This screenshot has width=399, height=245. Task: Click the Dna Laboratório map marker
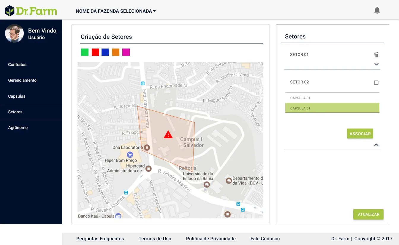(x=147, y=147)
